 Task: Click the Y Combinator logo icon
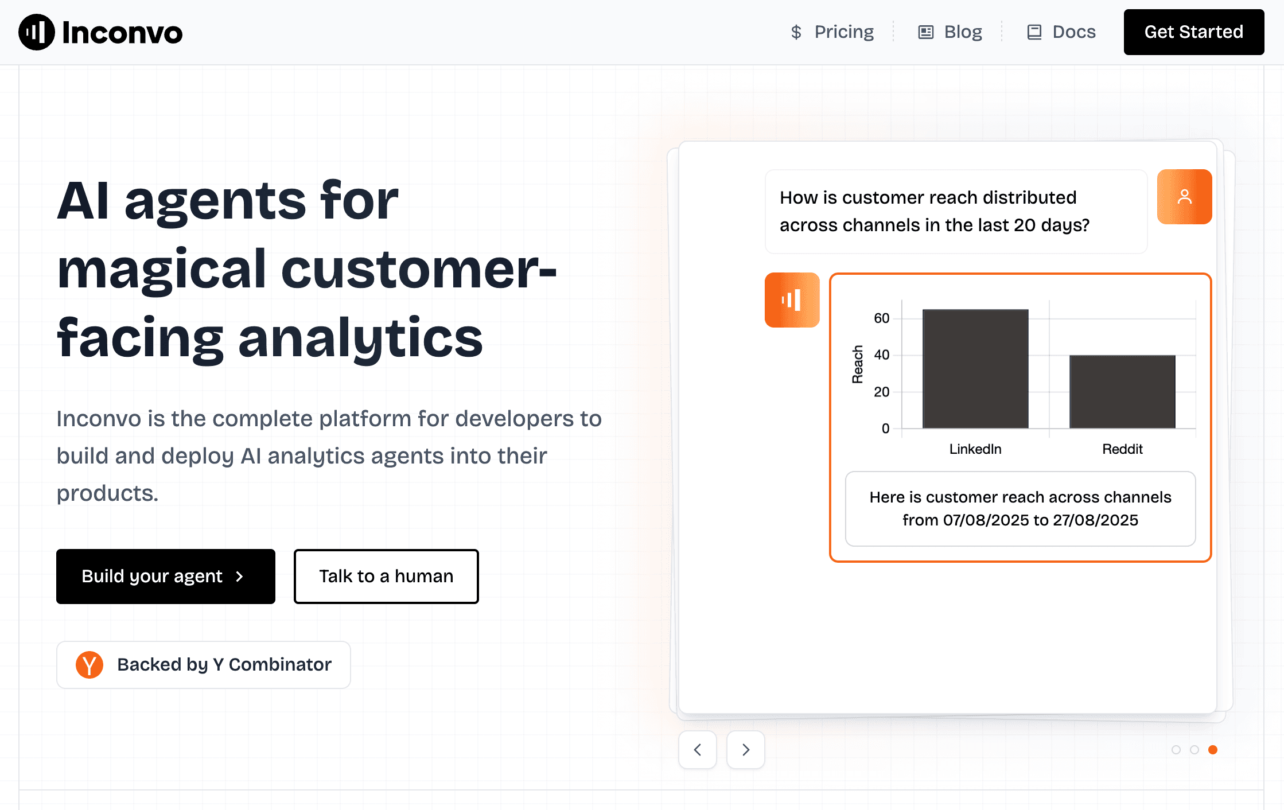pyautogui.click(x=90, y=665)
